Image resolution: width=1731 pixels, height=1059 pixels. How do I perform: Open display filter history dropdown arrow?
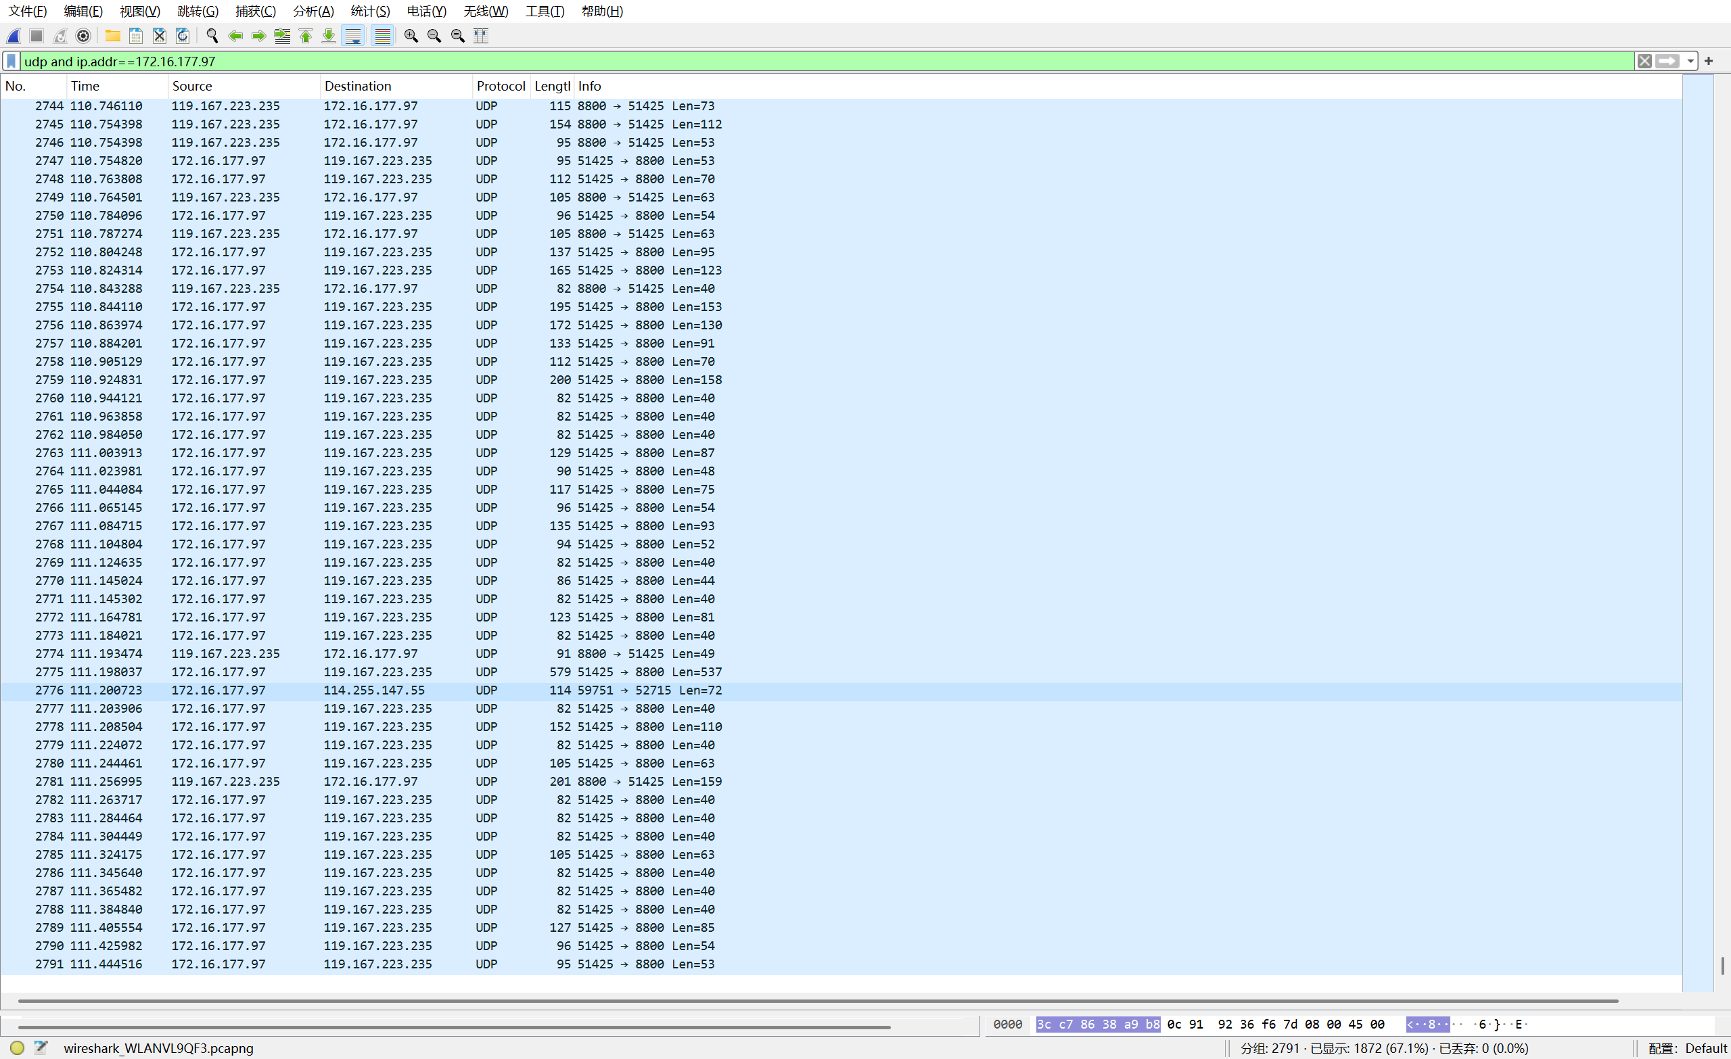click(1690, 62)
